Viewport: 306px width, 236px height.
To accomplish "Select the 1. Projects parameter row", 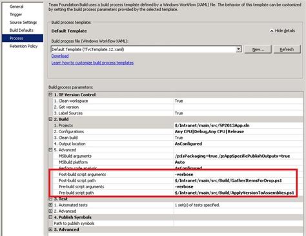I will click(x=178, y=125).
